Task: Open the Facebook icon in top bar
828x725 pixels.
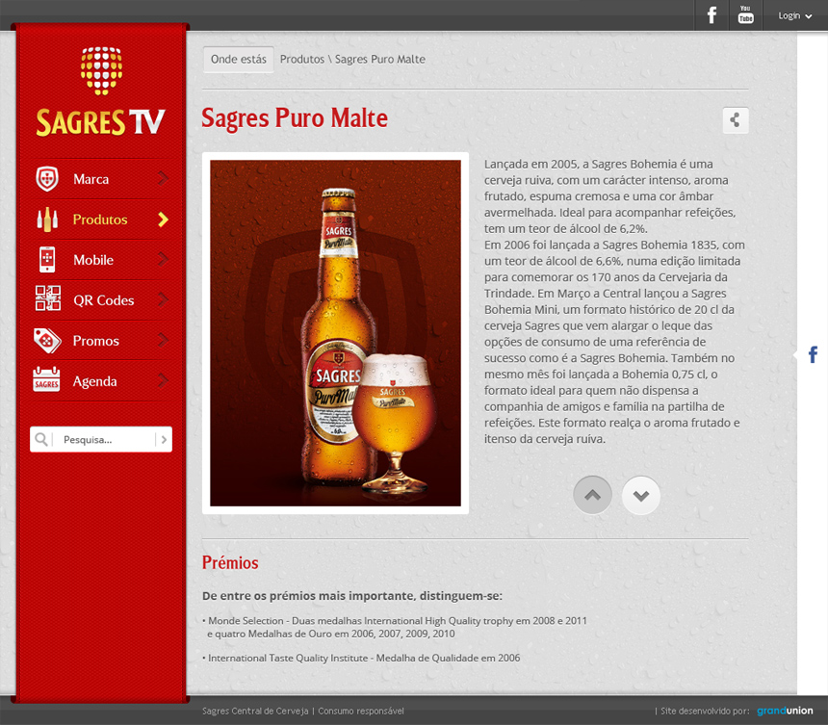Action: [712, 15]
